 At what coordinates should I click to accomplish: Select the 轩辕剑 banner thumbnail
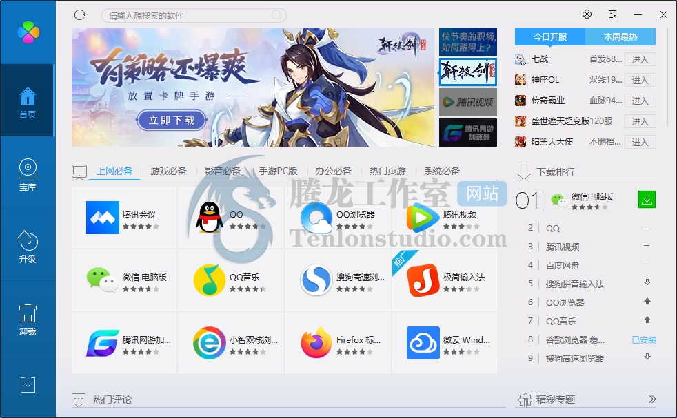[468, 72]
